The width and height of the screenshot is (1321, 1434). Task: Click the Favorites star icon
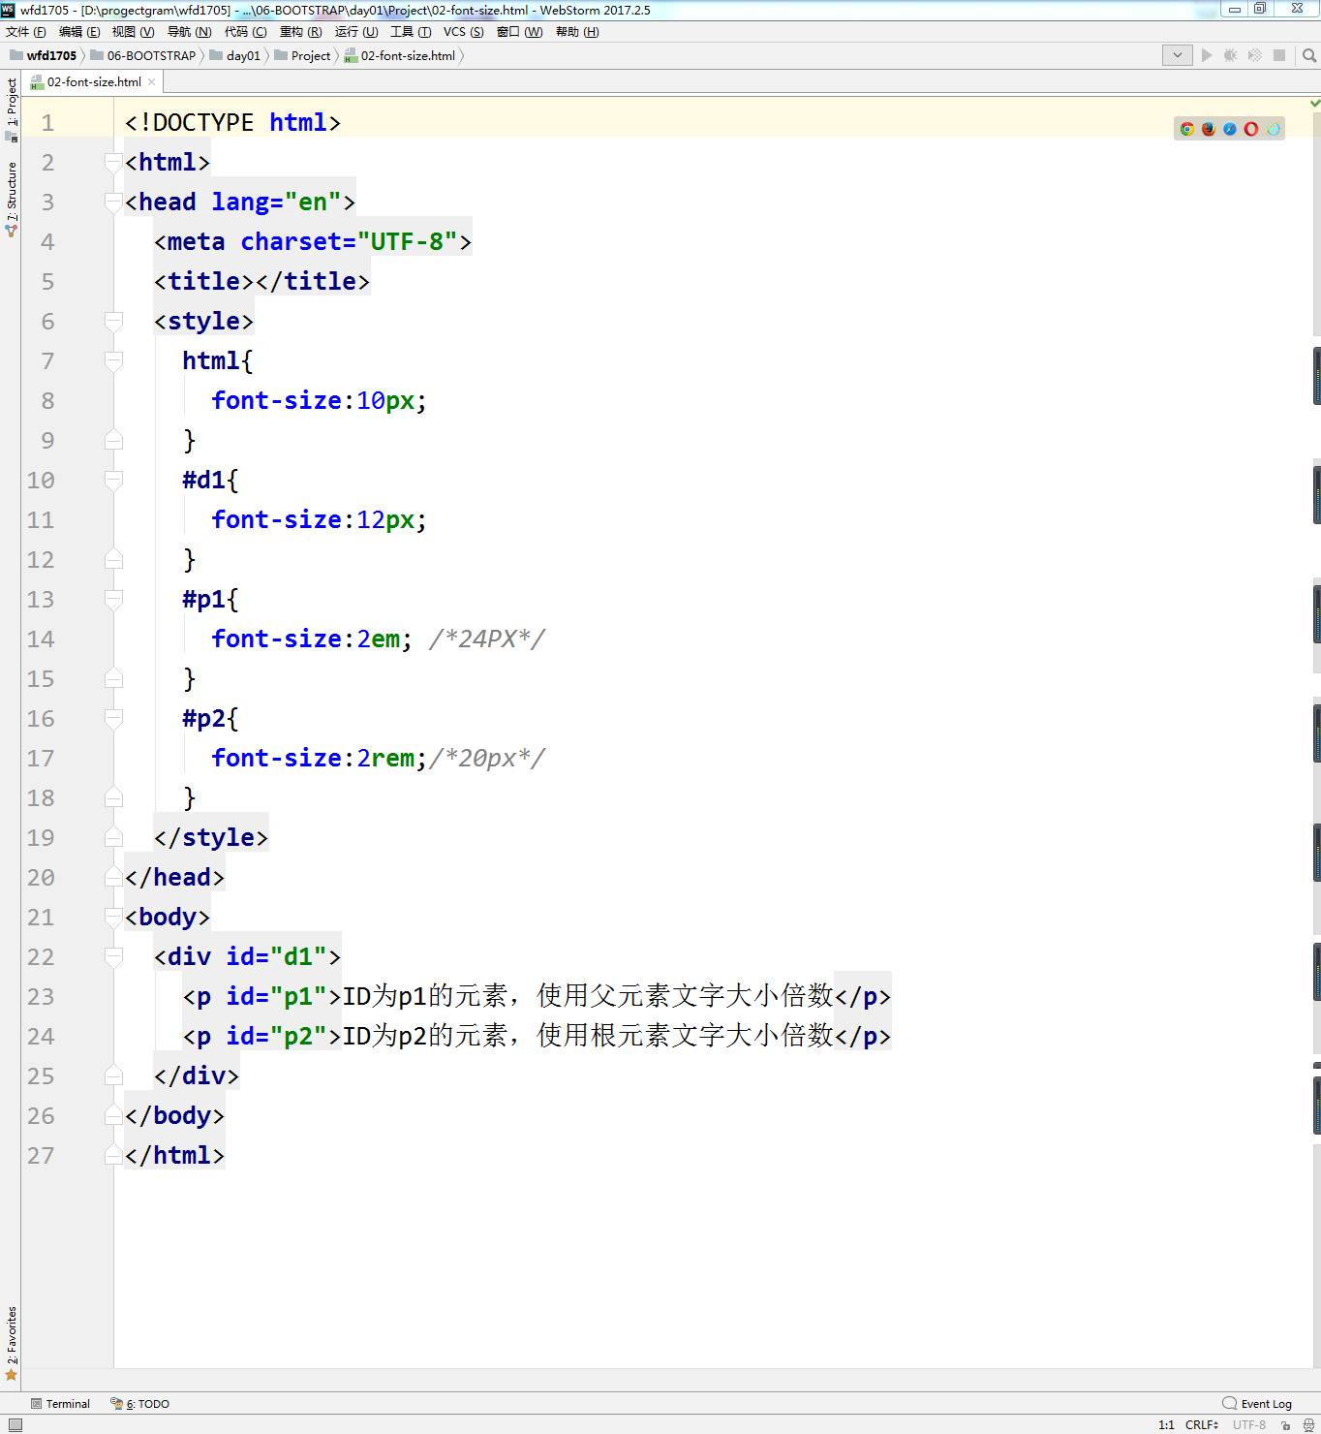tap(12, 1374)
